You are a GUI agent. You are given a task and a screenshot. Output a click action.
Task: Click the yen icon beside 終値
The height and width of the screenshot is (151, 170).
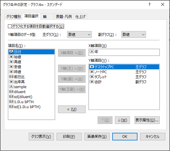click(11, 72)
